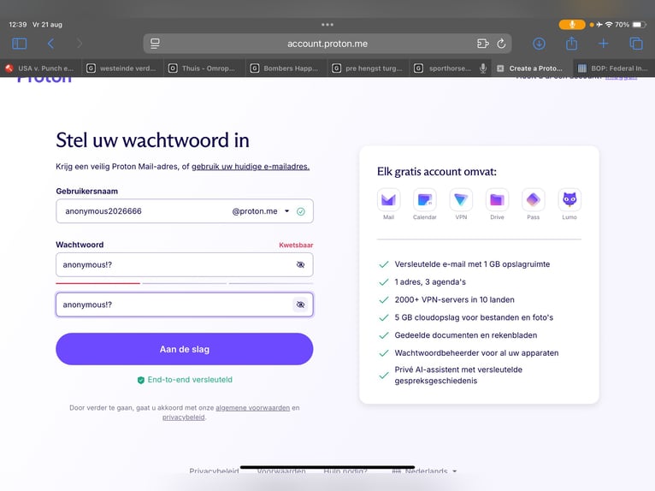Click the Aan de slag button
The width and height of the screenshot is (655, 491).
184,349
